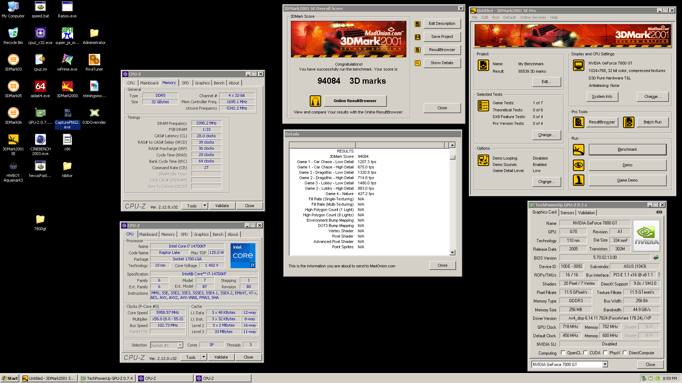Click Close in the Details window
The width and height of the screenshot is (682, 383).
coord(442,265)
